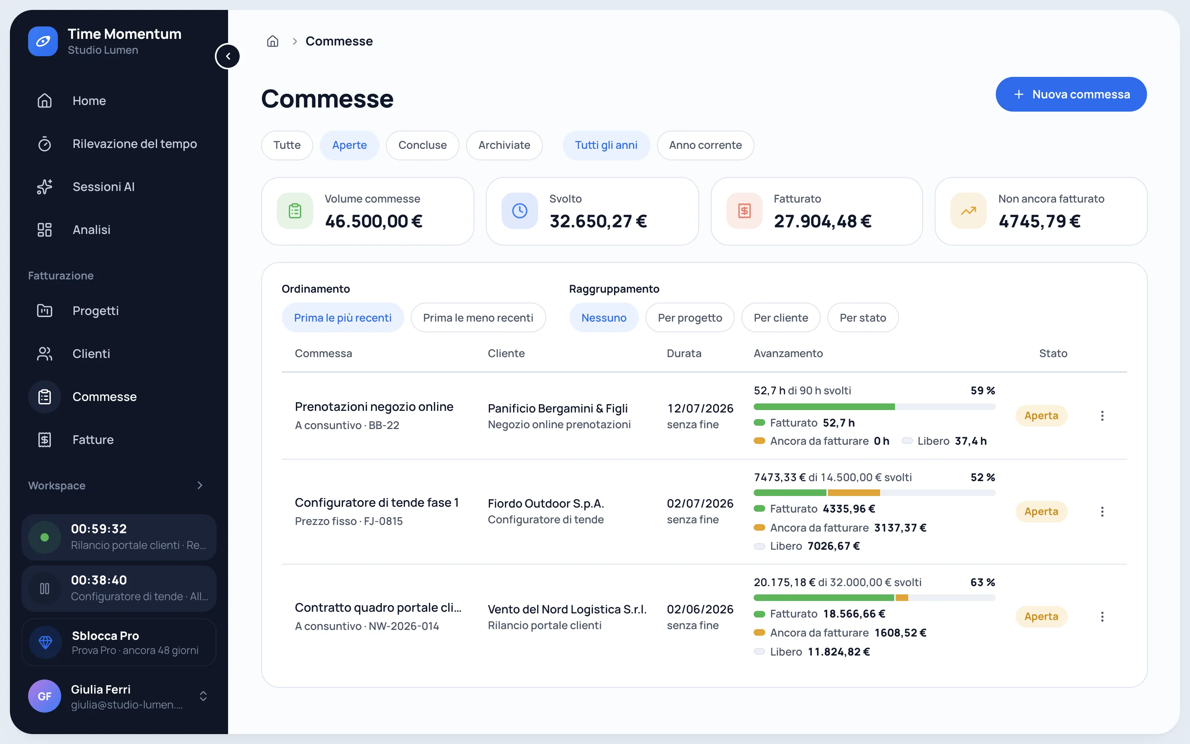This screenshot has height=744, width=1190.
Task: Group orders Per stato
Action: (863, 318)
